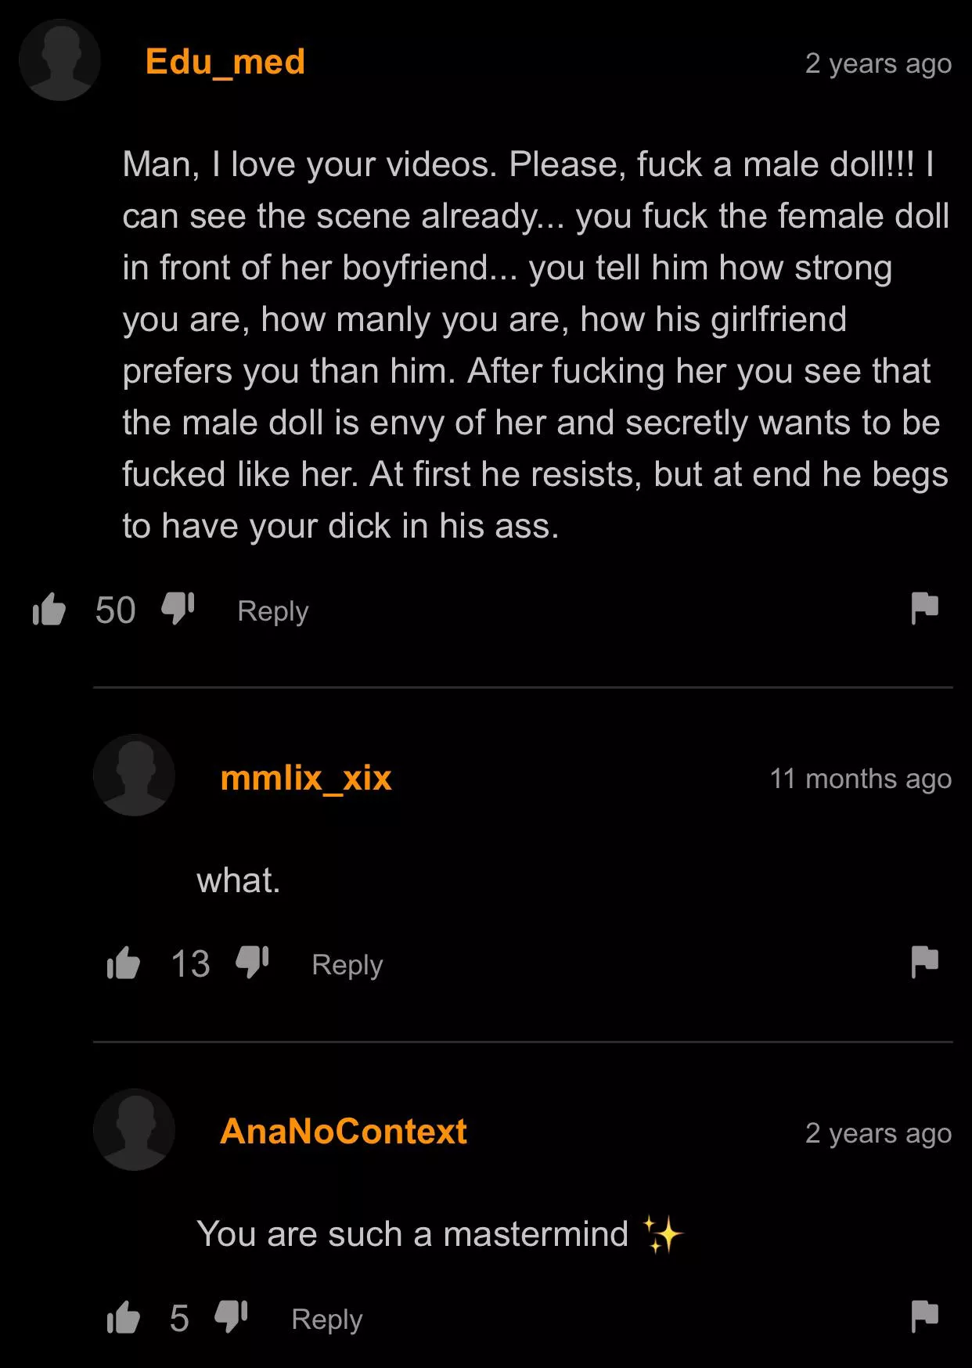Reply to the AnaNoContext comment
The height and width of the screenshot is (1368, 972).
coord(327,1319)
